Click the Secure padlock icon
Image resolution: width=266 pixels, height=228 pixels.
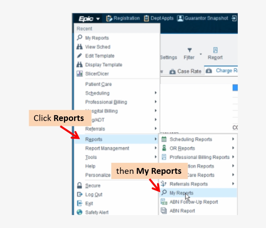point(79,185)
